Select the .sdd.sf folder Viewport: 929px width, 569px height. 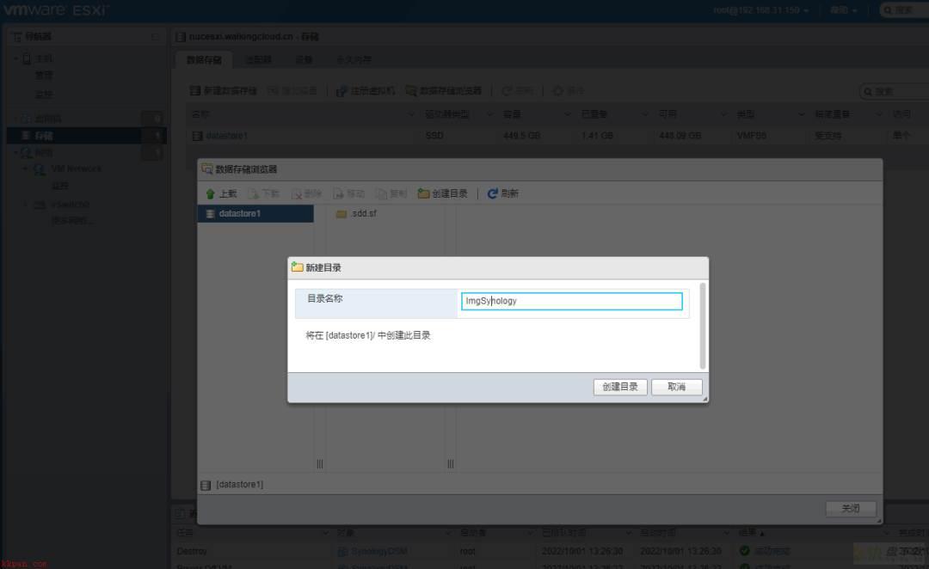[x=357, y=213]
